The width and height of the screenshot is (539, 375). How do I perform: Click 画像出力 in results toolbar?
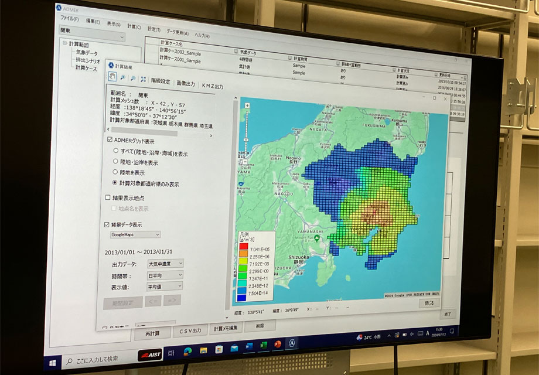[x=186, y=84]
